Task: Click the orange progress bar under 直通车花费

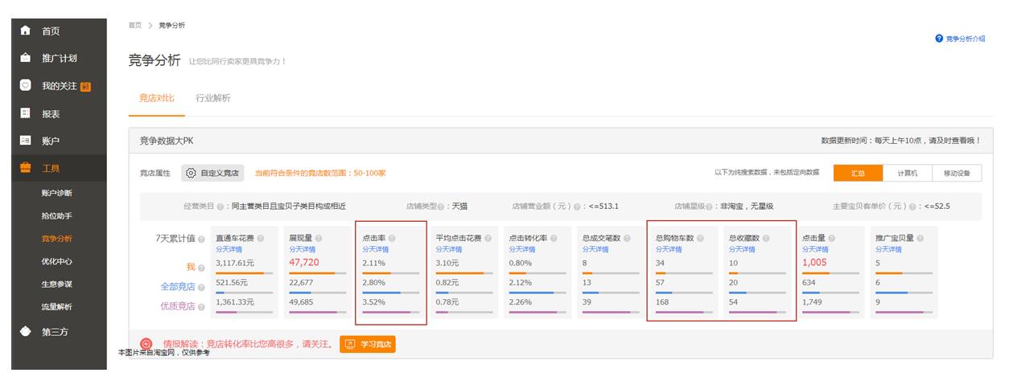Action: pyautogui.click(x=239, y=273)
